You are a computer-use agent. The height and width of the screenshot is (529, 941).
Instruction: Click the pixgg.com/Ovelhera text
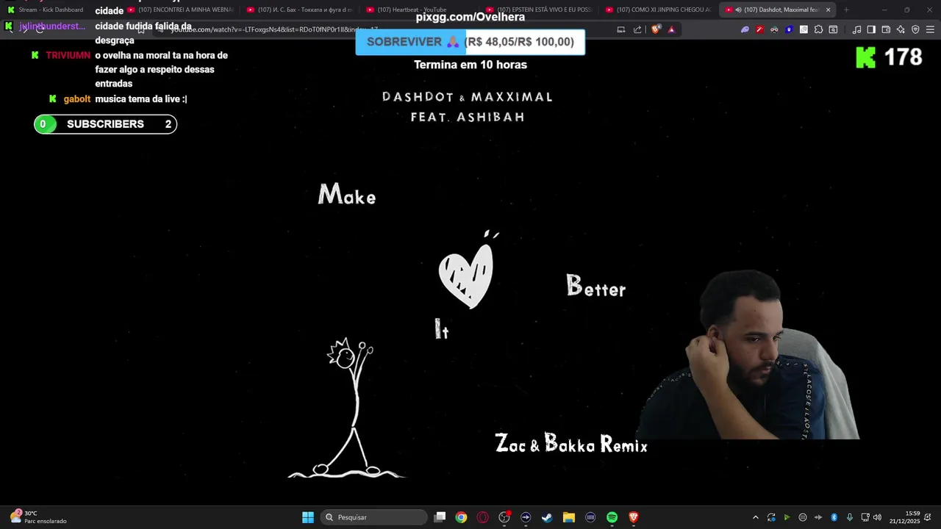pyautogui.click(x=470, y=17)
